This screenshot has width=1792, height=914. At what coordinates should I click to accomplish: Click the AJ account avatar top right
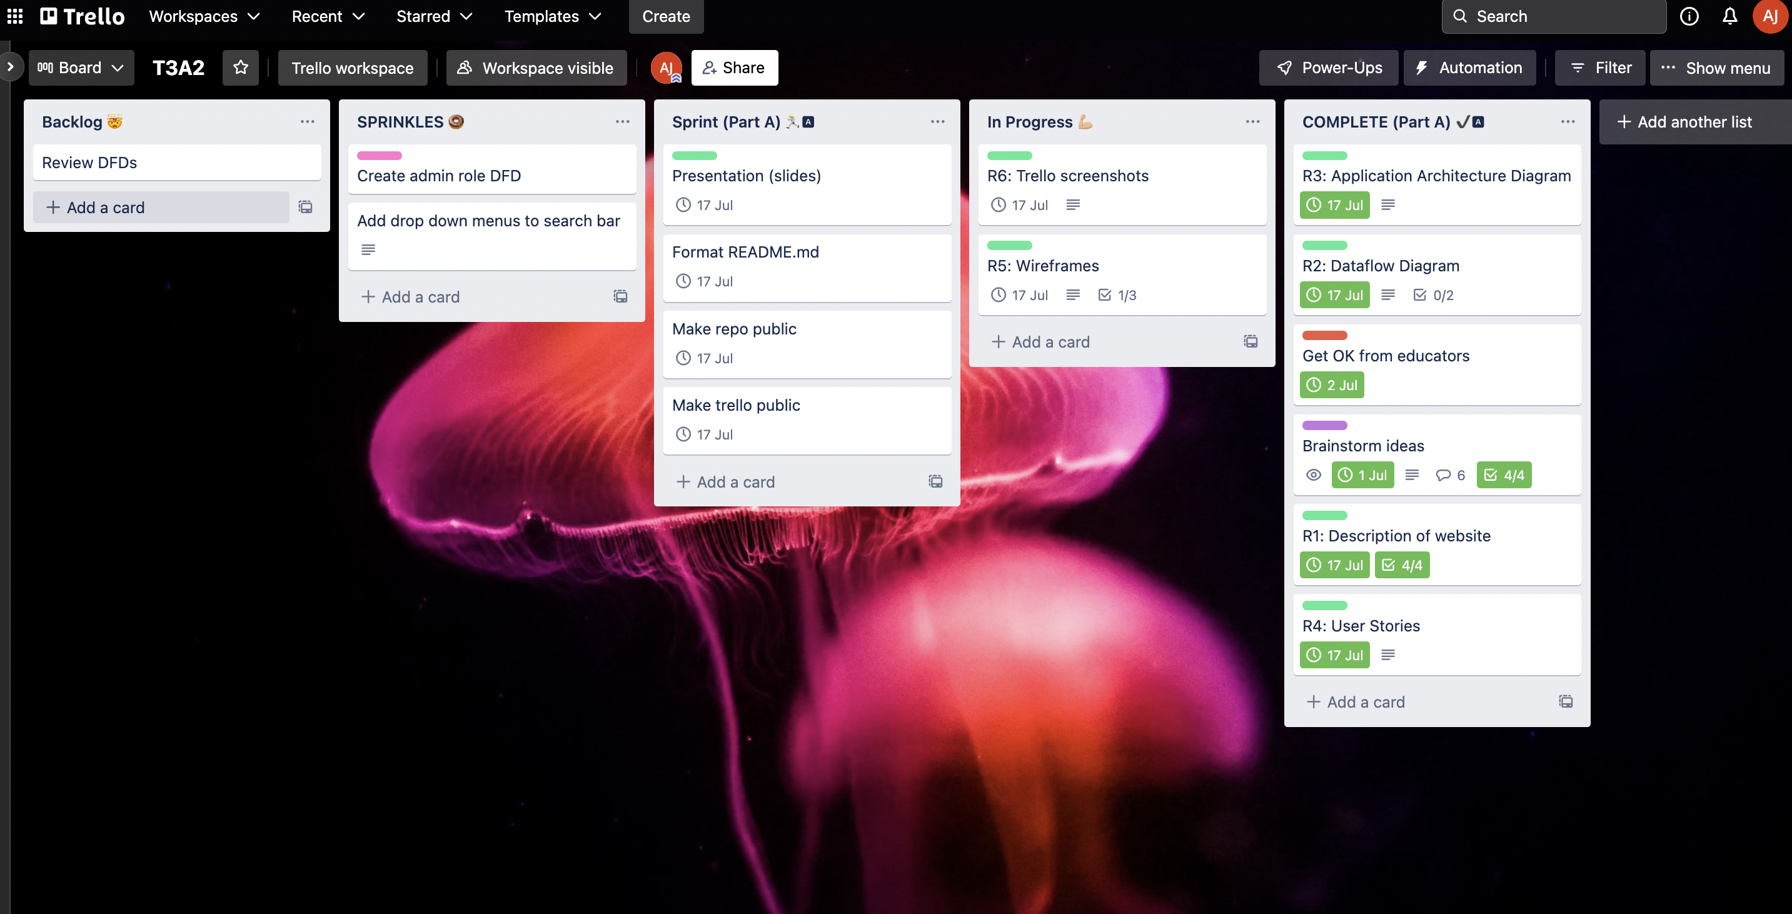(1769, 16)
